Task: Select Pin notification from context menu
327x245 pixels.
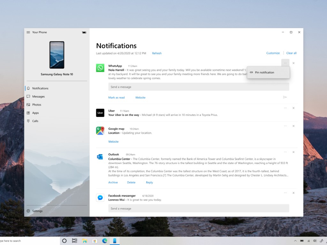Action: [x=264, y=72]
